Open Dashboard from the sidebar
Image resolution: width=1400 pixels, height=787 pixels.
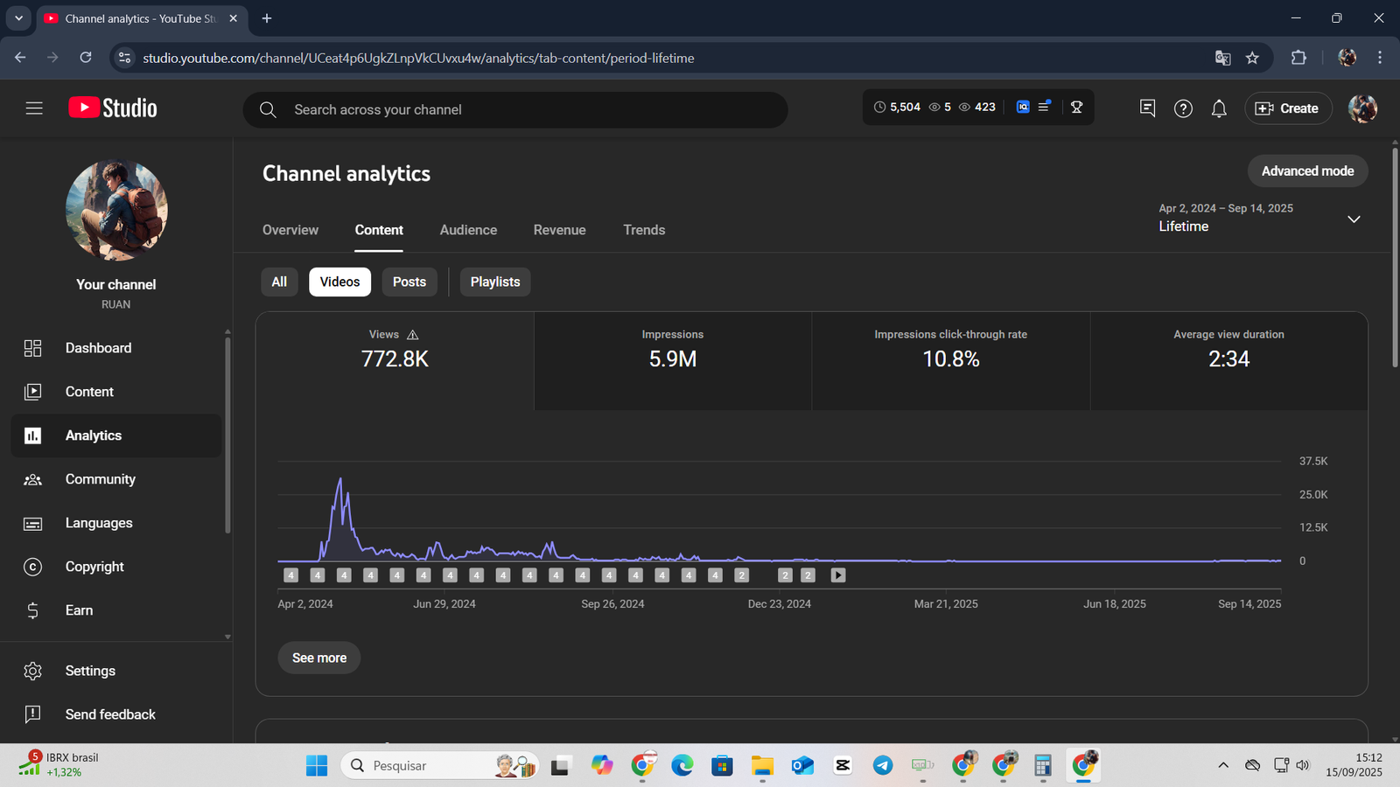pos(98,348)
